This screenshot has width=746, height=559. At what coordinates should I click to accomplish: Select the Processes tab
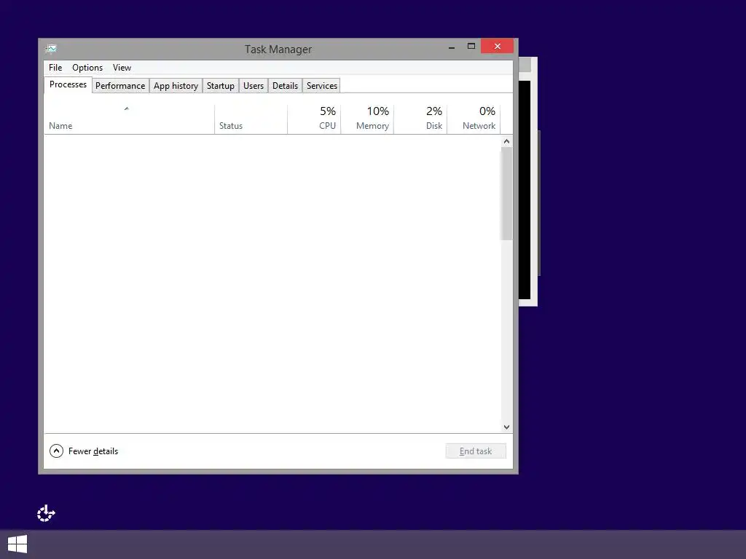tap(68, 84)
